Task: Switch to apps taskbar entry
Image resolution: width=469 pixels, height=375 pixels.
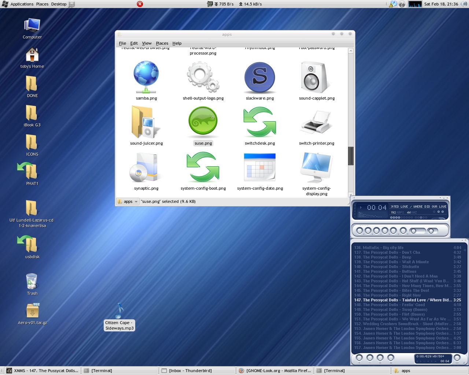Action: point(429,371)
